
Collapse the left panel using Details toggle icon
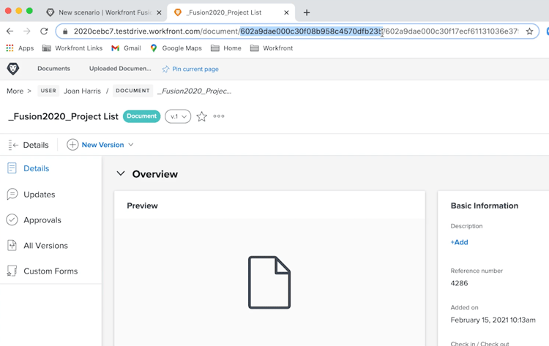13,145
